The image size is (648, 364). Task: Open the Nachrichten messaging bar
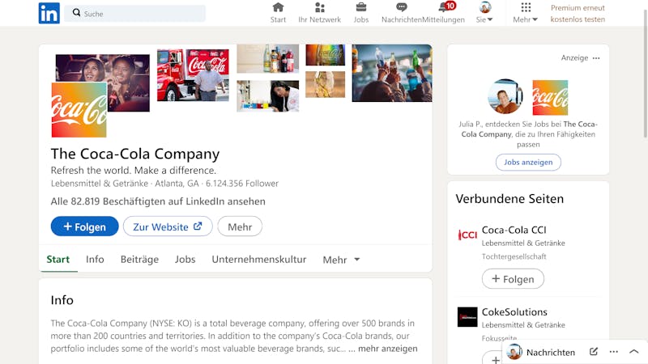pos(575,352)
